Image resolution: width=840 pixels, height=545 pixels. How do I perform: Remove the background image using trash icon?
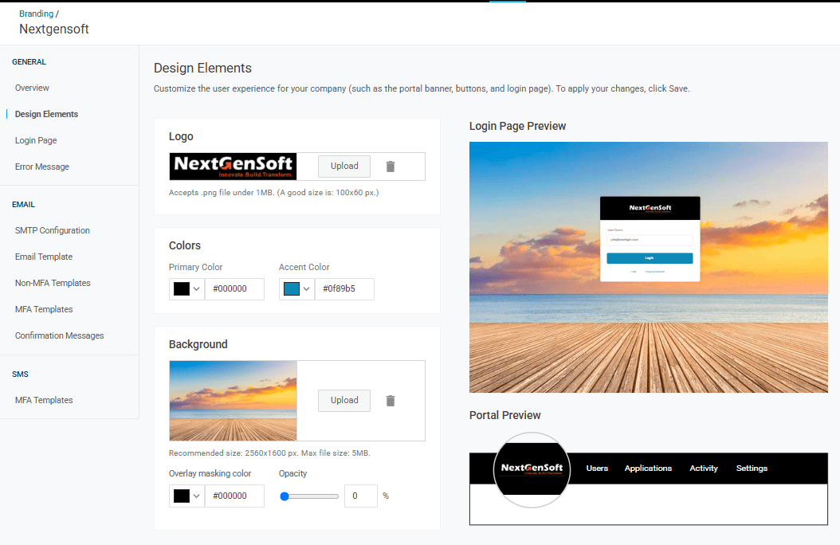click(391, 401)
